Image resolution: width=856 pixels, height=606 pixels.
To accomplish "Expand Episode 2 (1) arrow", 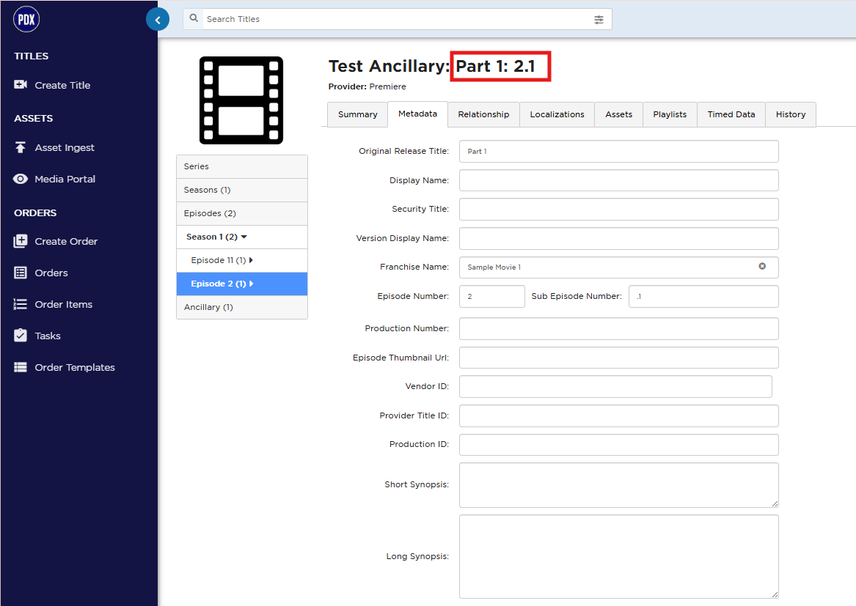I will (251, 284).
